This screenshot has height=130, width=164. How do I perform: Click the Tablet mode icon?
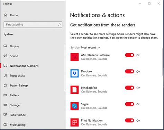click(x=5, y=115)
